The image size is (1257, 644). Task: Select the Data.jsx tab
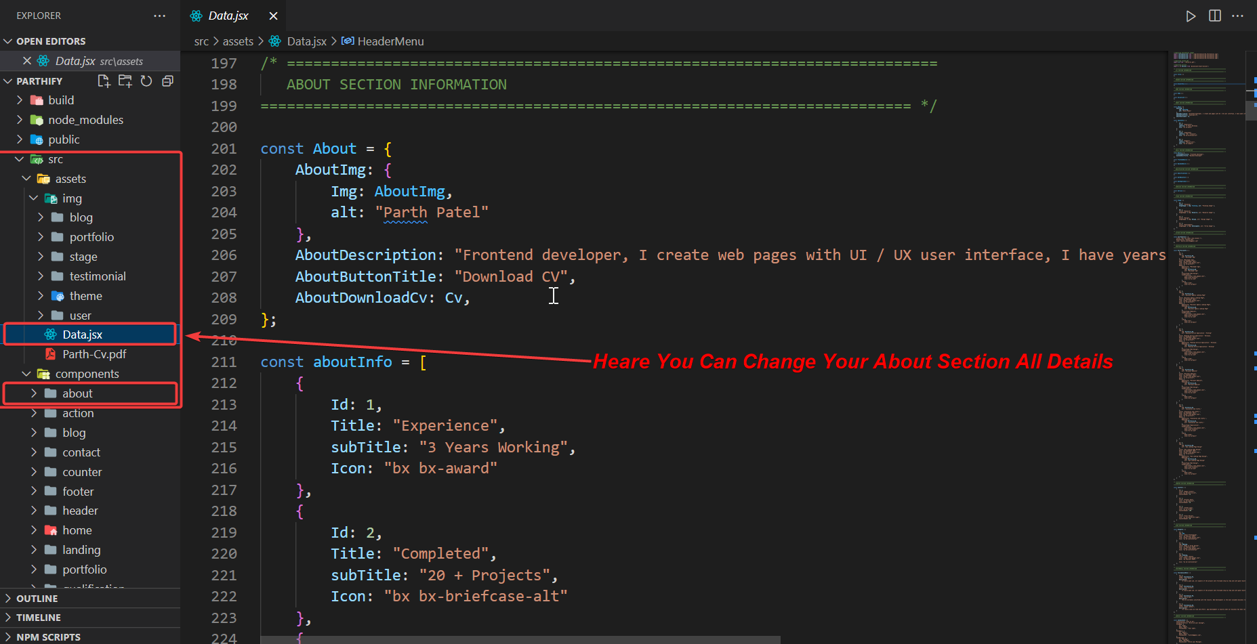click(228, 16)
